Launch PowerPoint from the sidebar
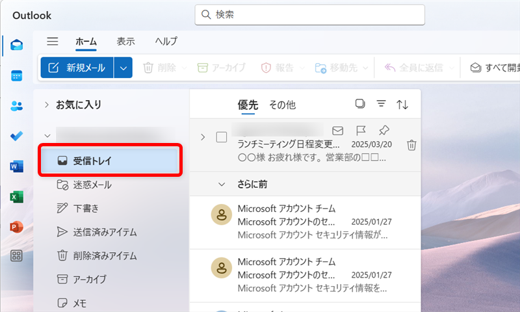Screen dimensions: 520x312 [x=16, y=227]
